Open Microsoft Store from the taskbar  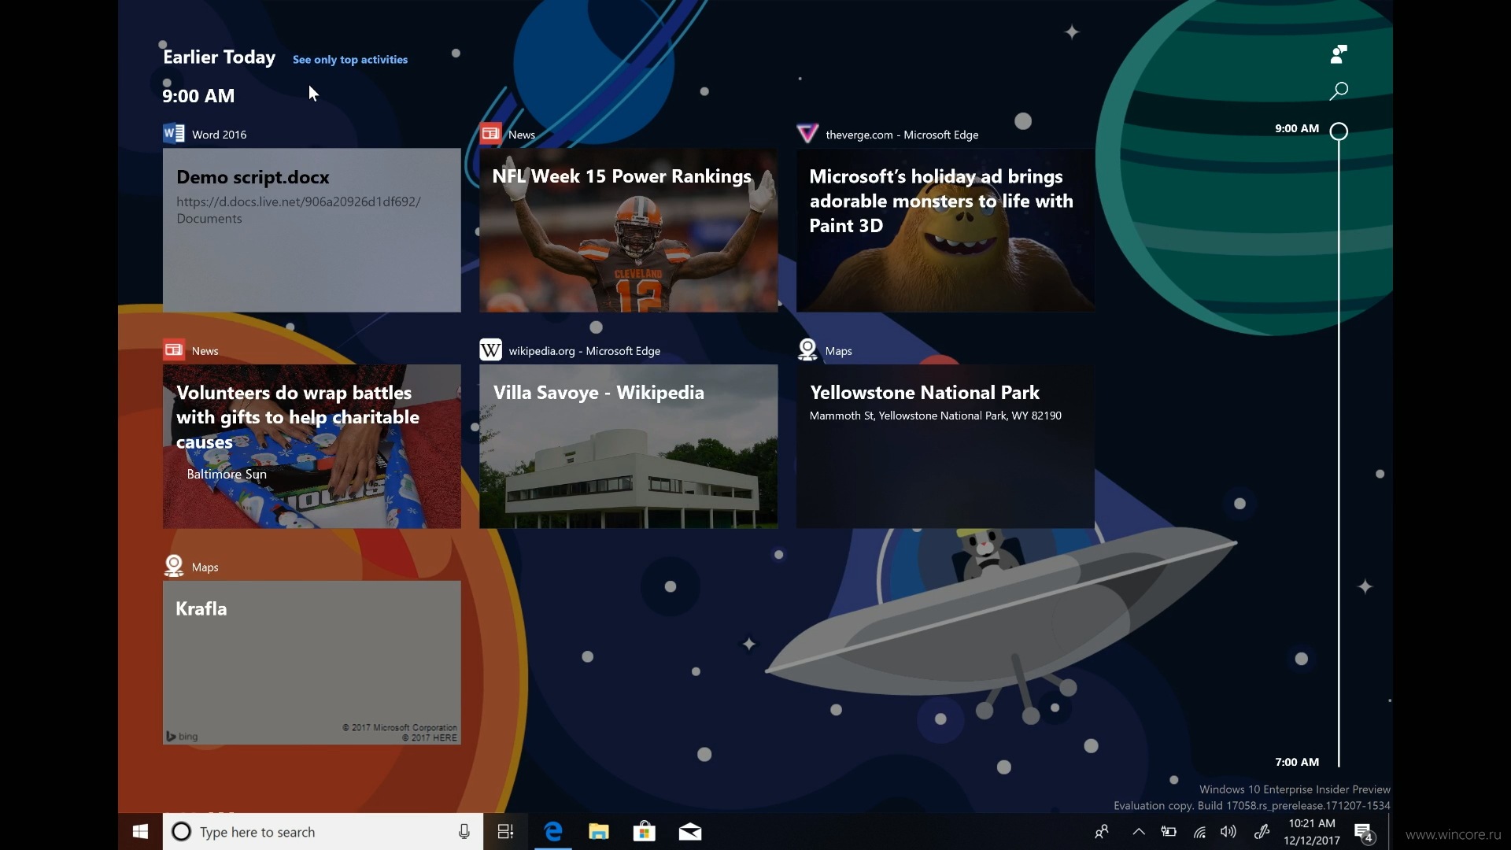[x=645, y=832]
